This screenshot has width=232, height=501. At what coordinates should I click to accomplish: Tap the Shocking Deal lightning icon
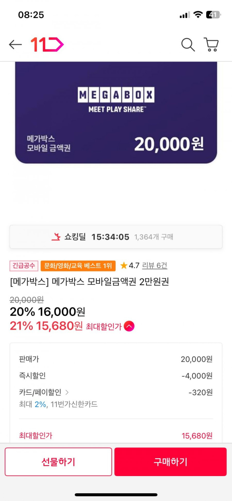pyautogui.click(x=56, y=237)
